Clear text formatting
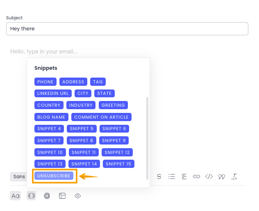Image resolution: width=259 pixels, height=211 pixels. click(234, 177)
